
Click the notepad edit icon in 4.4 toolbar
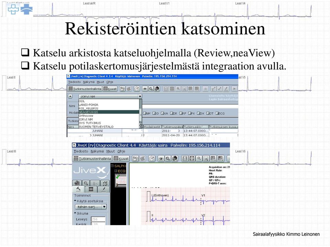[152, 158]
